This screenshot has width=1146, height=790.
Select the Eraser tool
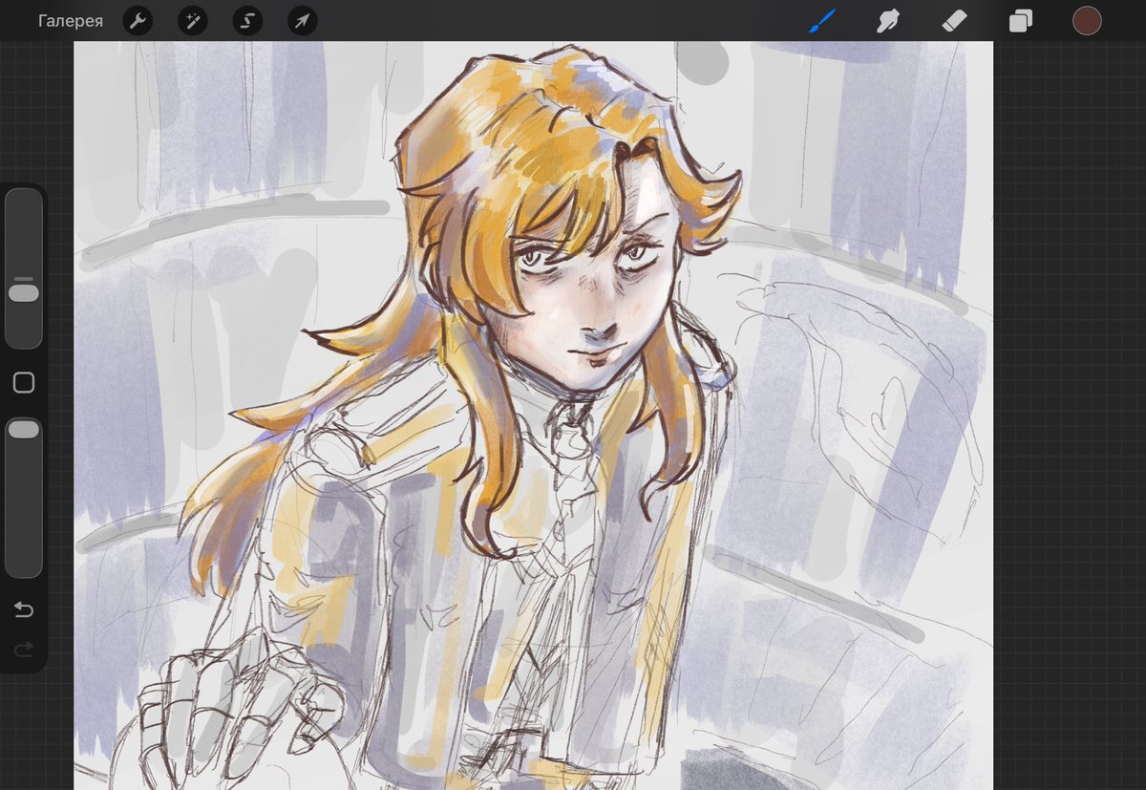pos(955,21)
